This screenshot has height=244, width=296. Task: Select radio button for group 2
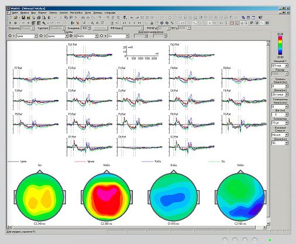[41, 36]
